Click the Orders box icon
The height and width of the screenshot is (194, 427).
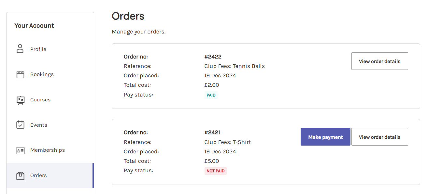point(20,175)
